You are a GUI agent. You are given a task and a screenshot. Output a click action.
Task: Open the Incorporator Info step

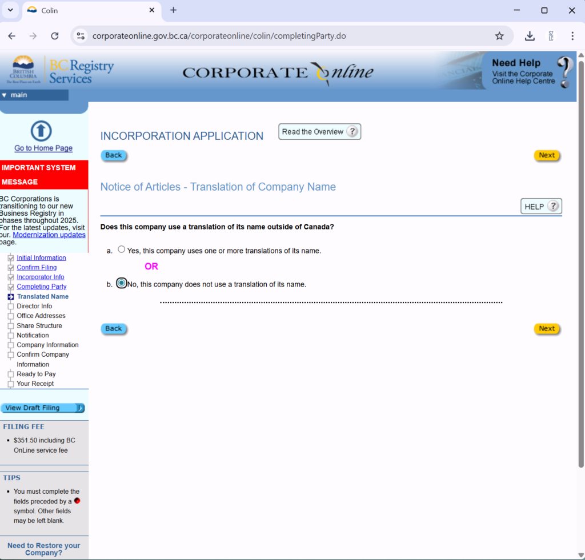[x=40, y=277]
